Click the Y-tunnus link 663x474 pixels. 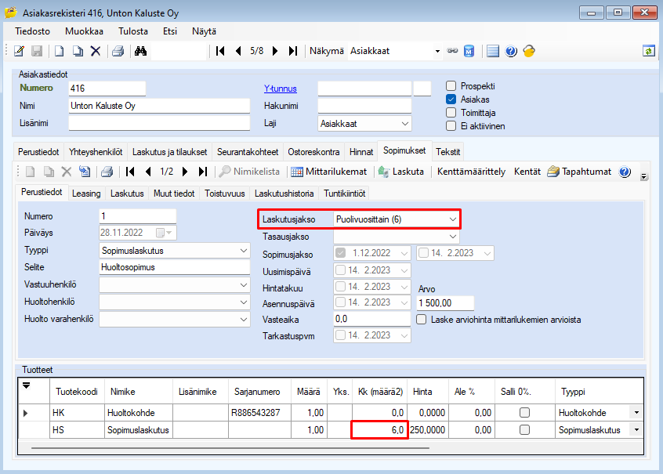pyautogui.click(x=281, y=89)
